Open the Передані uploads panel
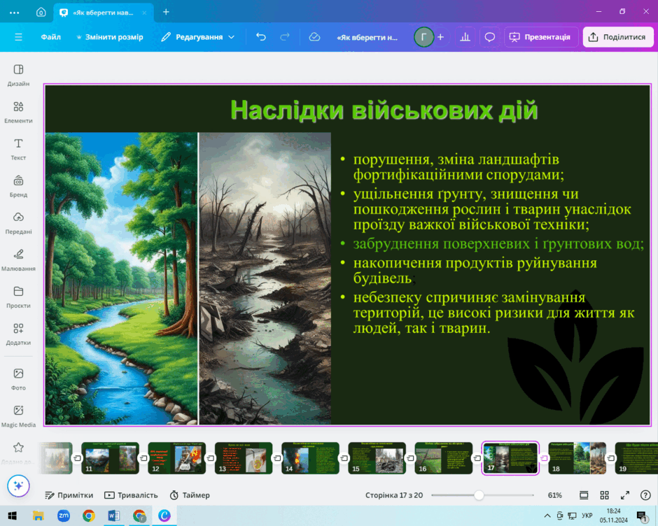The height and width of the screenshot is (526, 658). (18, 222)
